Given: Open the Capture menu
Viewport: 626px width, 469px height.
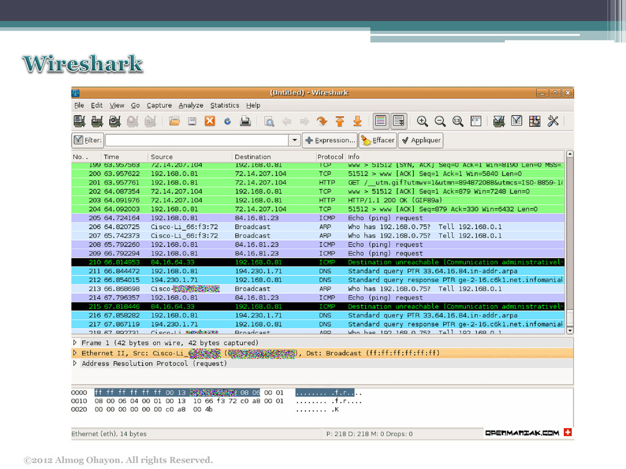Looking at the screenshot, I should tap(159, 105).
